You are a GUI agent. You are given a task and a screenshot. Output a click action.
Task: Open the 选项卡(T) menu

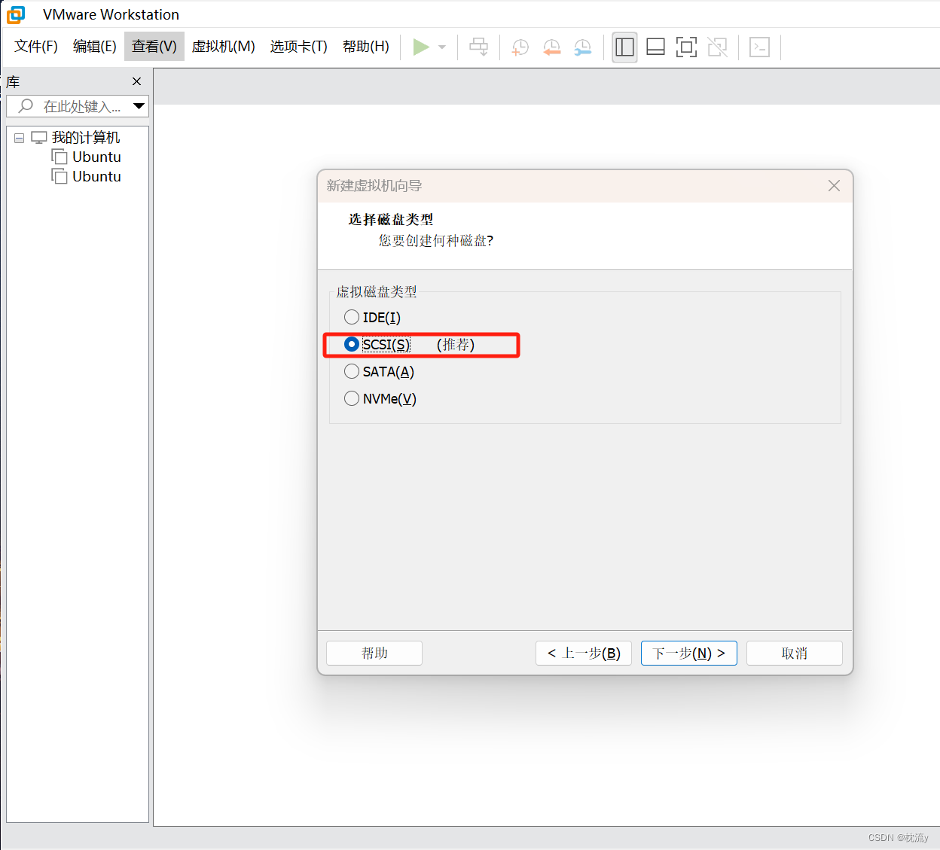[299, 47]
